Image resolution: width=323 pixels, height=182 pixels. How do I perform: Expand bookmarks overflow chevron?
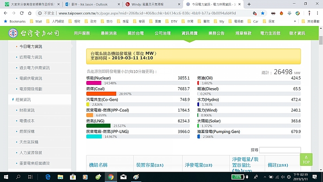click(x=295, y=21)
